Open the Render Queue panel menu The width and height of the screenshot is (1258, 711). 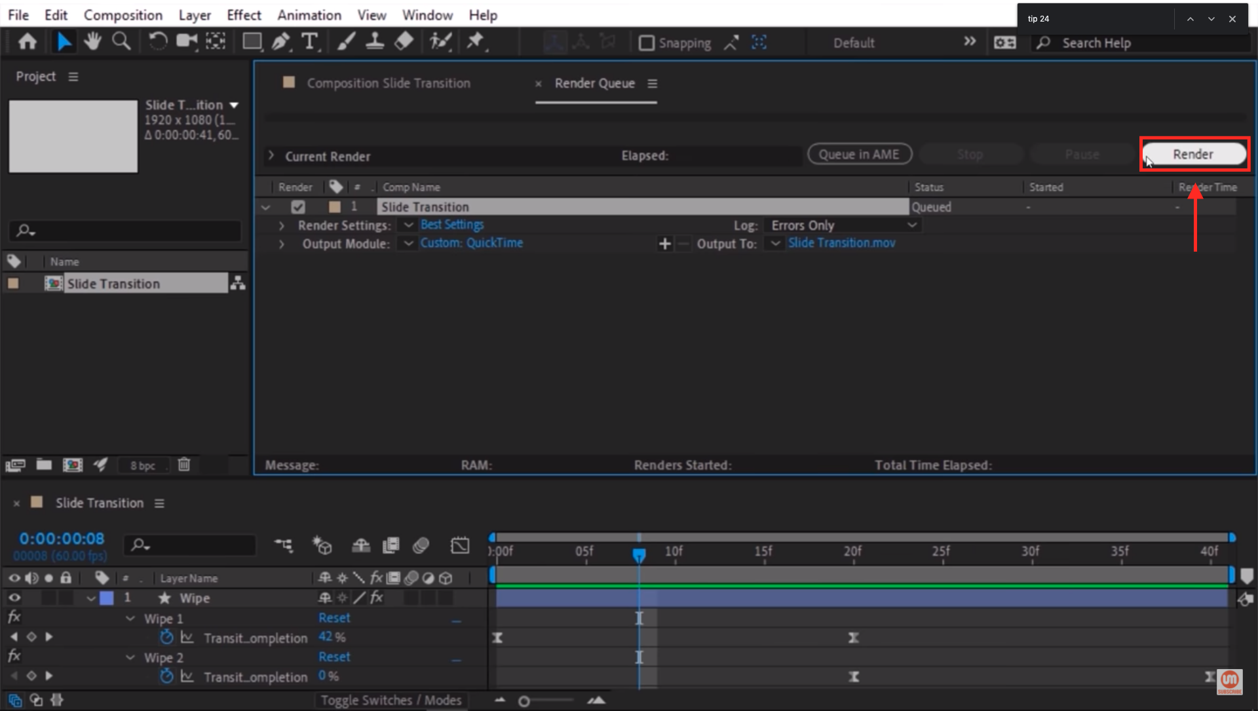652,83
